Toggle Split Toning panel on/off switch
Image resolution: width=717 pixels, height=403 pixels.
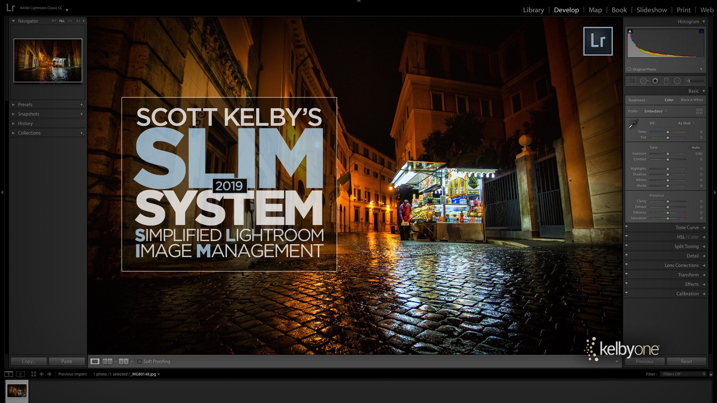[627, 246]
